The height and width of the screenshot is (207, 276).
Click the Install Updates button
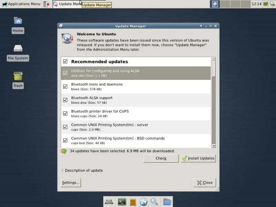(x=198, y=158)
